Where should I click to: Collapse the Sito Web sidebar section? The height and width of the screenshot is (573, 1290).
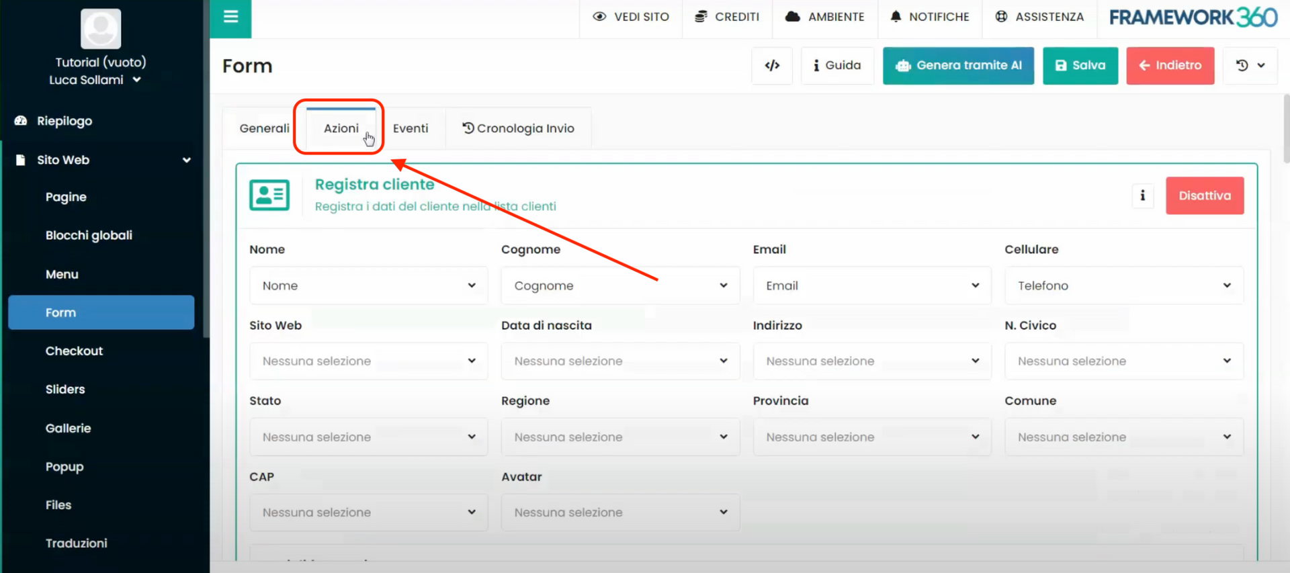[186, 161]
